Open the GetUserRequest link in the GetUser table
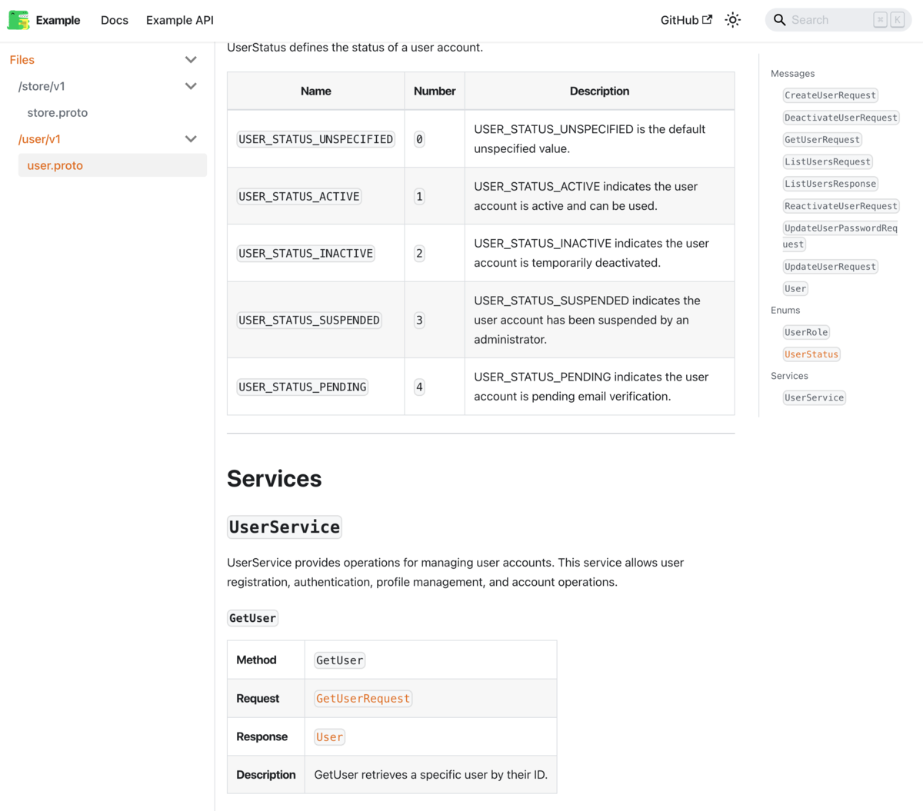Viewport: 923px width, 811px height. coord(362,698)
